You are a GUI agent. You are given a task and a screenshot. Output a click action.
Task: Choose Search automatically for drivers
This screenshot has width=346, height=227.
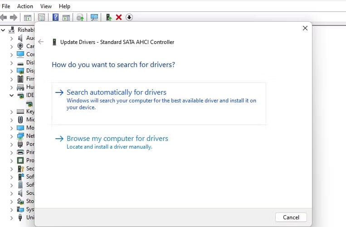[x=159, y=104]
